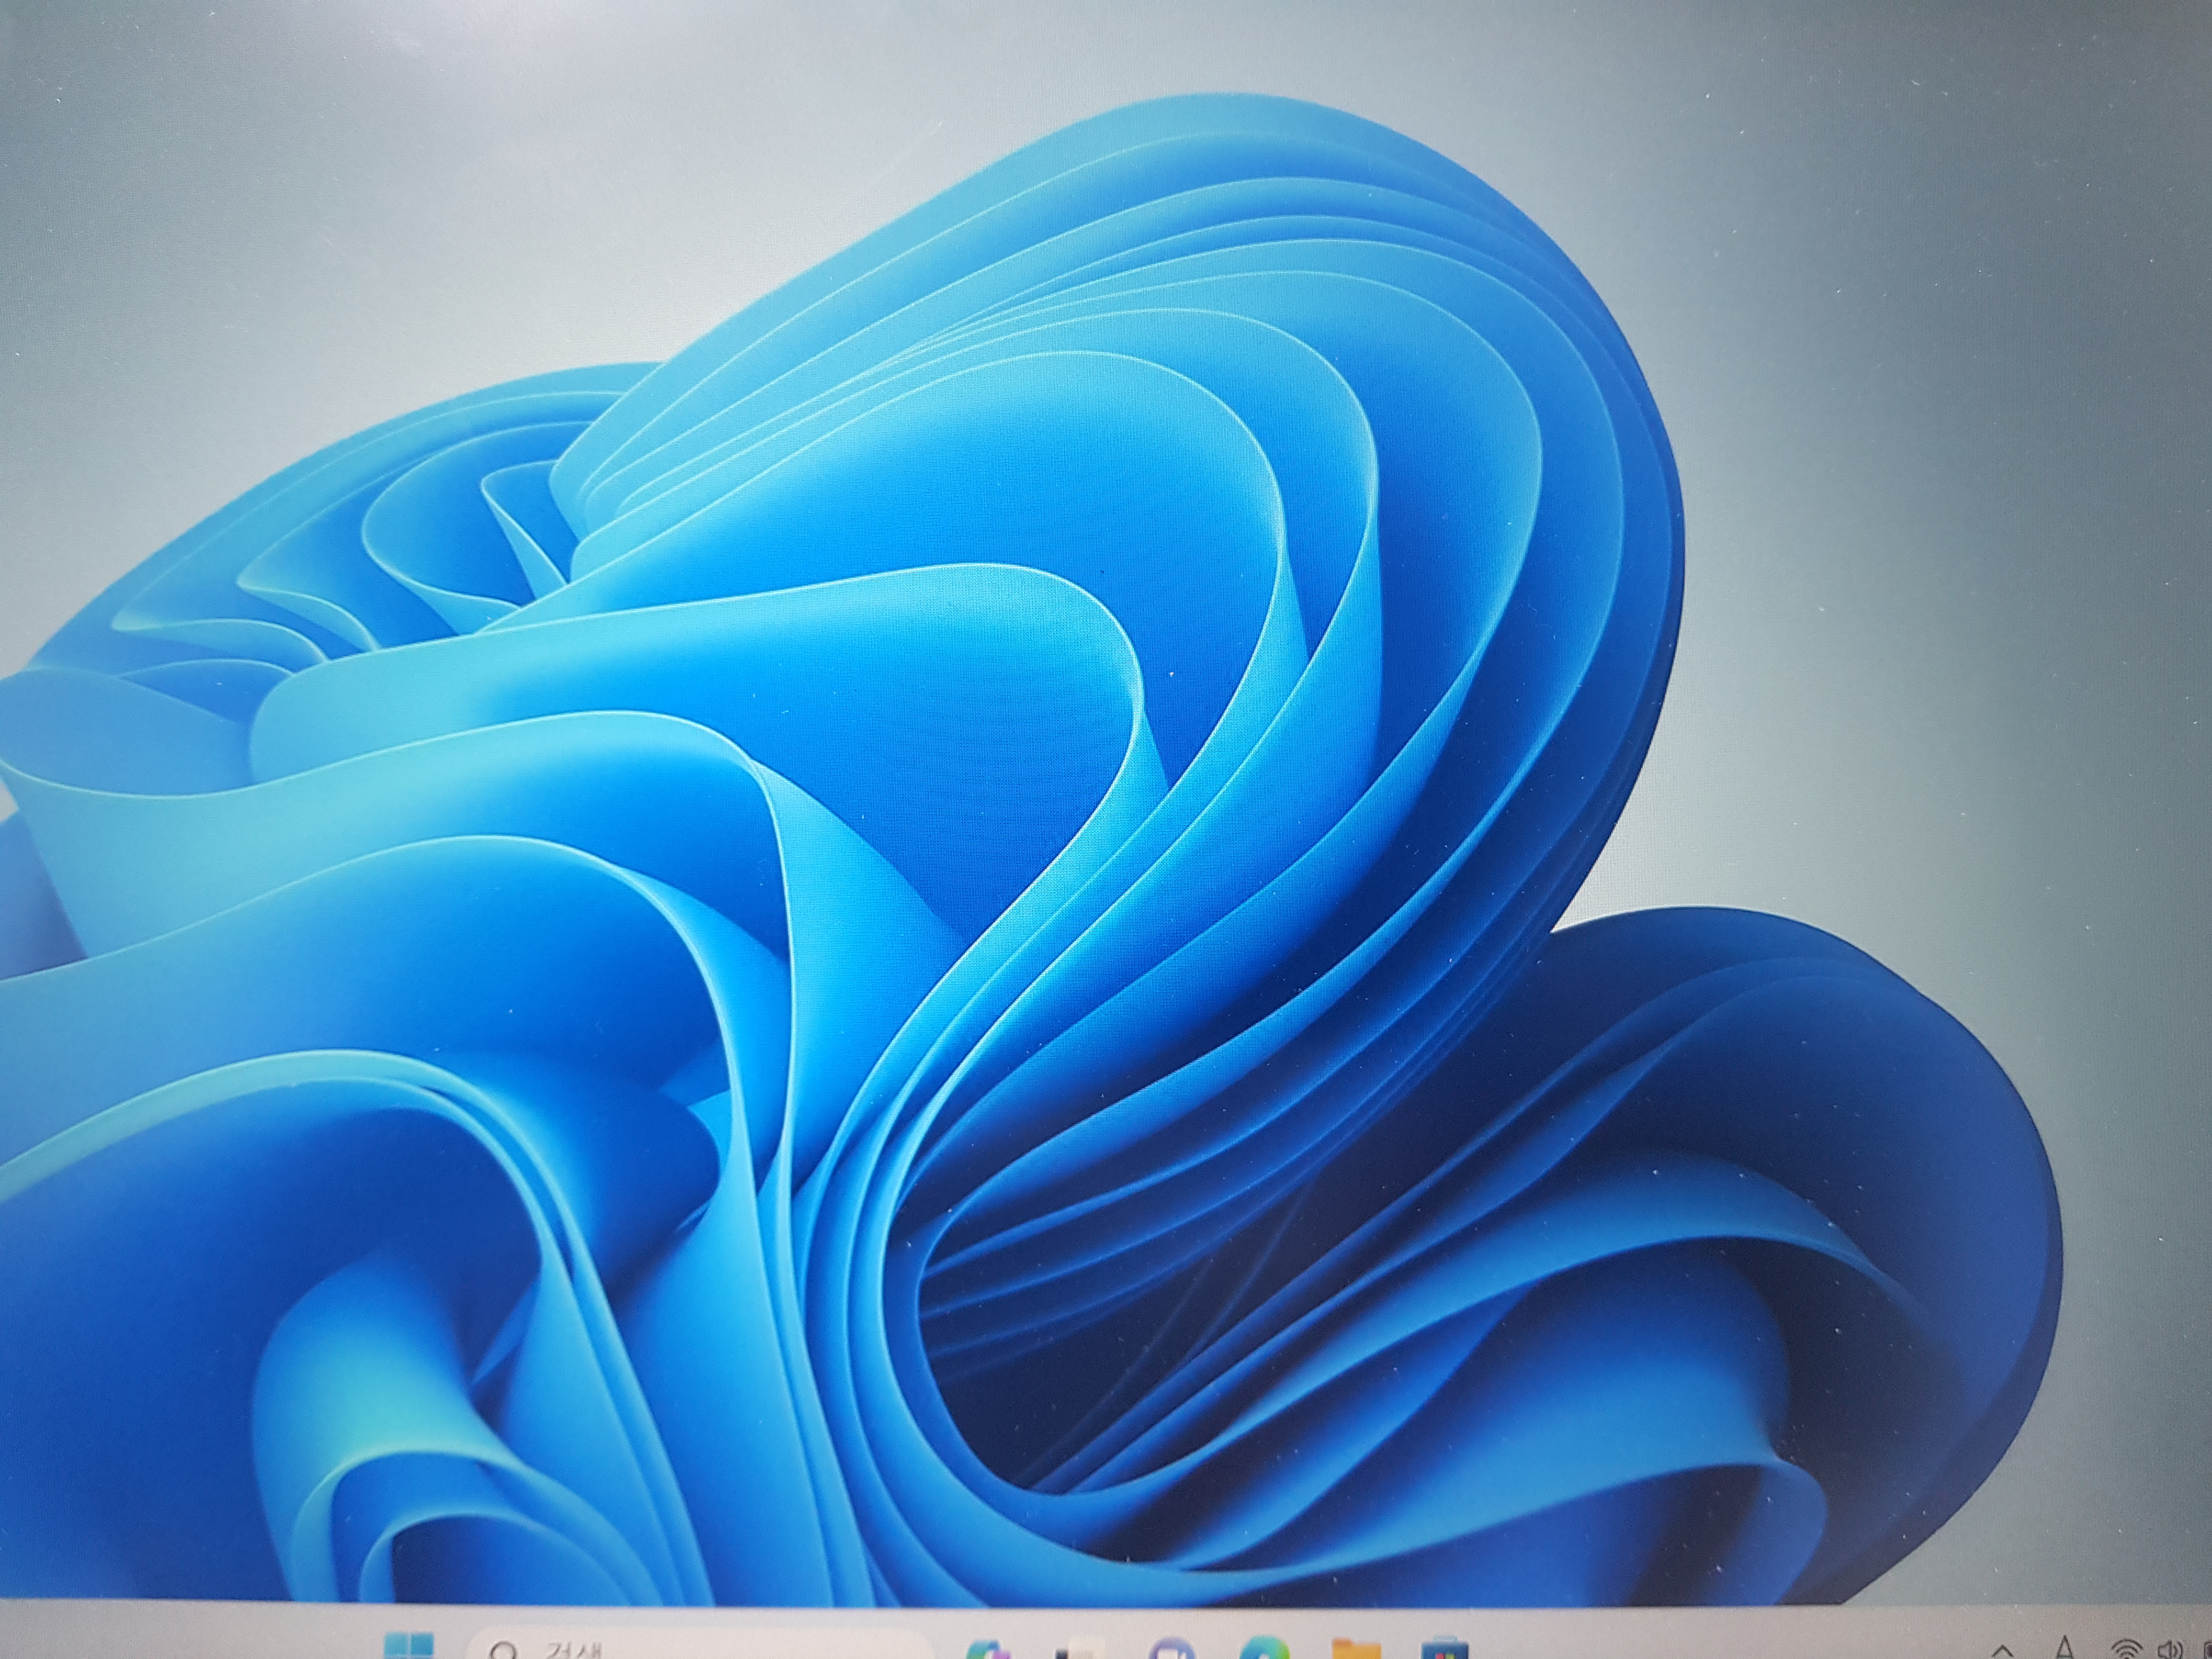The width and height of the screenshot is (2212, 1659).
Task: Switch input mode via the A indicator
Action: point(2064,1648)
